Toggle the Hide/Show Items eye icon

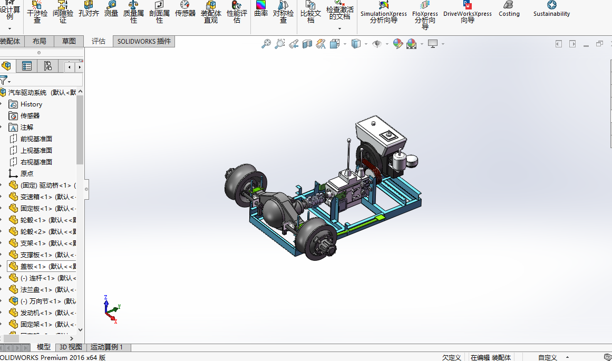[377, 44]
